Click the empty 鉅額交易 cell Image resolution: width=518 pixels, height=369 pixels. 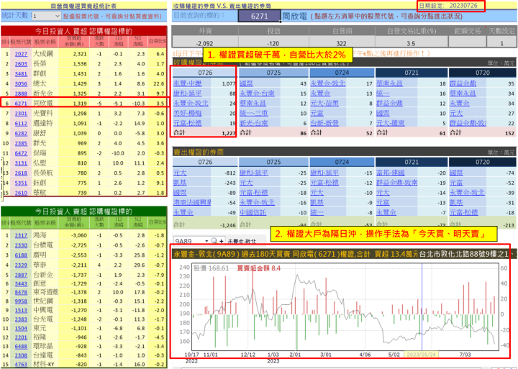point(467,42)
